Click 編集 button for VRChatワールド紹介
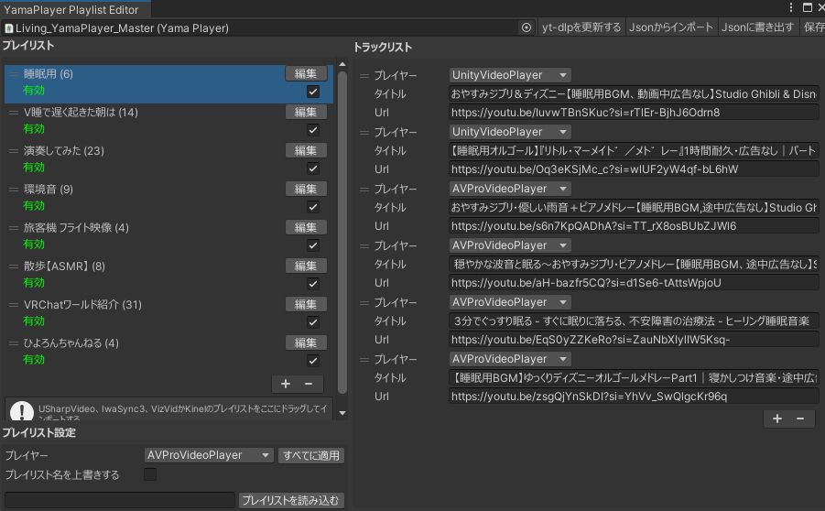Viewport: 825px width, 511px height. (x=306, y=304)
